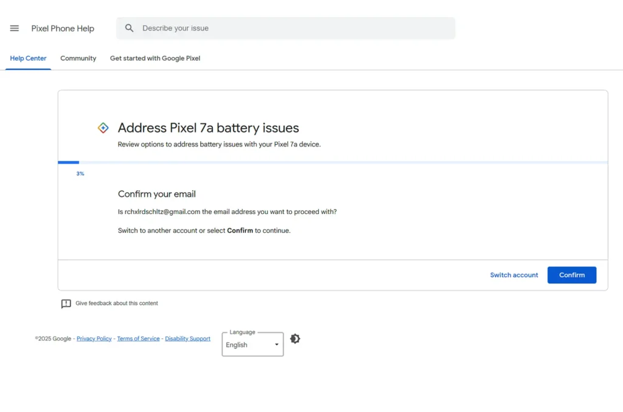Toggle dark mode with the theme icon
Image resolution: width=623 pixels, height=412 pixels.
pos(295,339)
